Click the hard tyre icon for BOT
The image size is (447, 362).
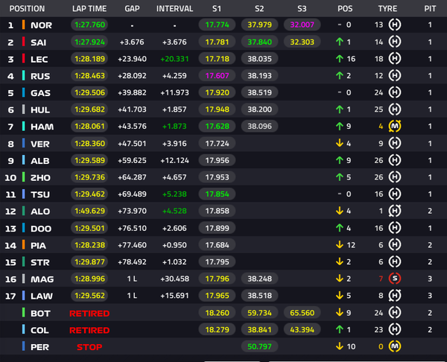point(395,313)
